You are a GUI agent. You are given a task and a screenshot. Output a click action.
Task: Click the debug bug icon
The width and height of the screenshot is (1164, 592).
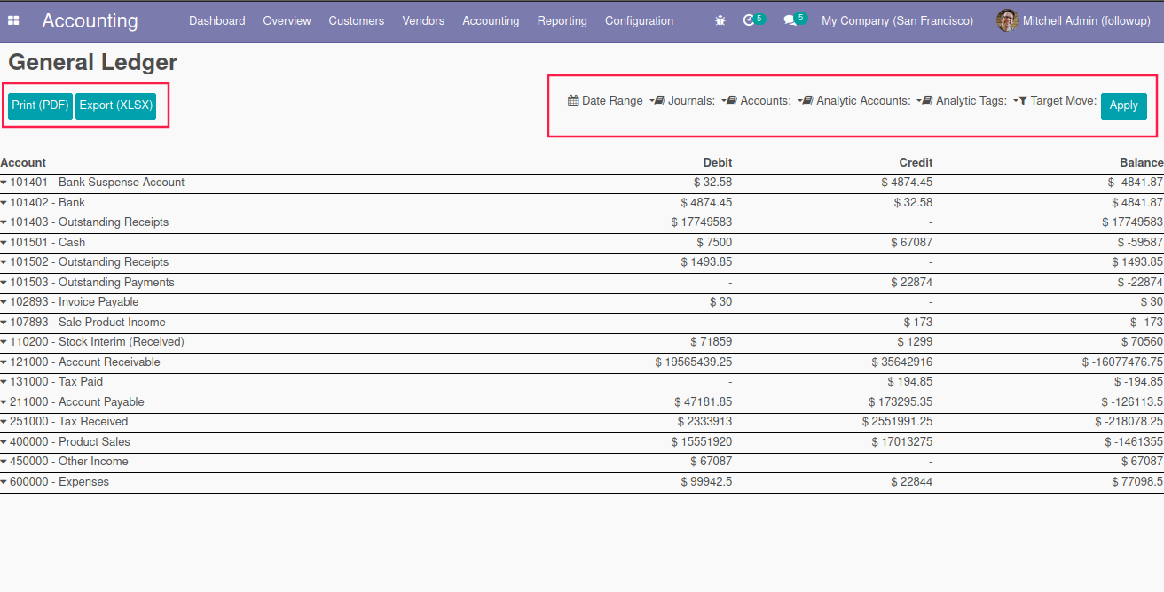(720, 20)
